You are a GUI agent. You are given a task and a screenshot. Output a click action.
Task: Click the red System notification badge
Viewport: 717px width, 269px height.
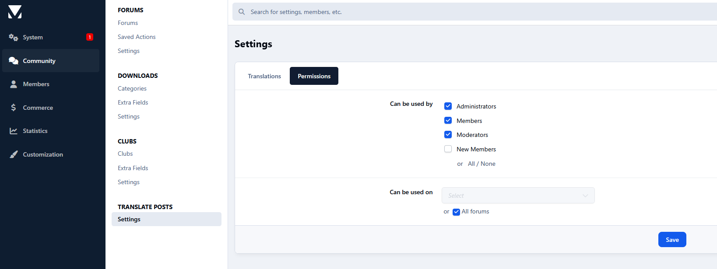click(x=90, y=37)
